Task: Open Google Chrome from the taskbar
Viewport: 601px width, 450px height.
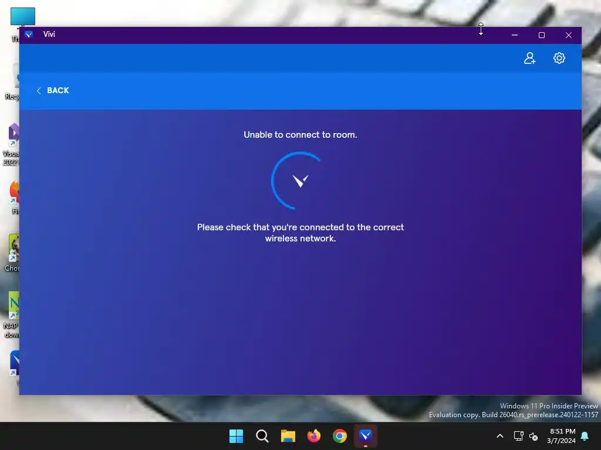Action: [340, 436]
